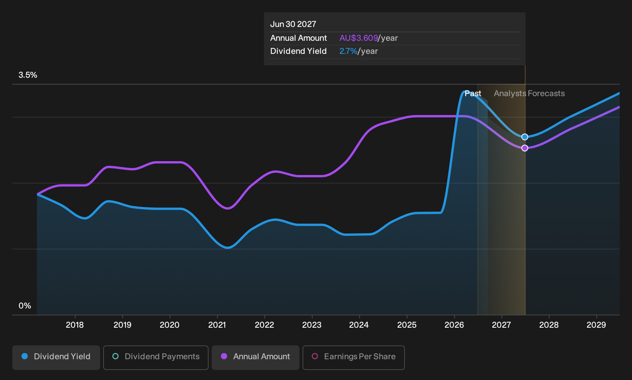632x380 pixels.
Task: Toggle the Dividend Yield legend button
Action: point(56,357)
